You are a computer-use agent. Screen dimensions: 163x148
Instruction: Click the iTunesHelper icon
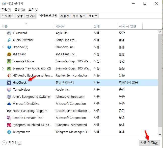point(9,90)
